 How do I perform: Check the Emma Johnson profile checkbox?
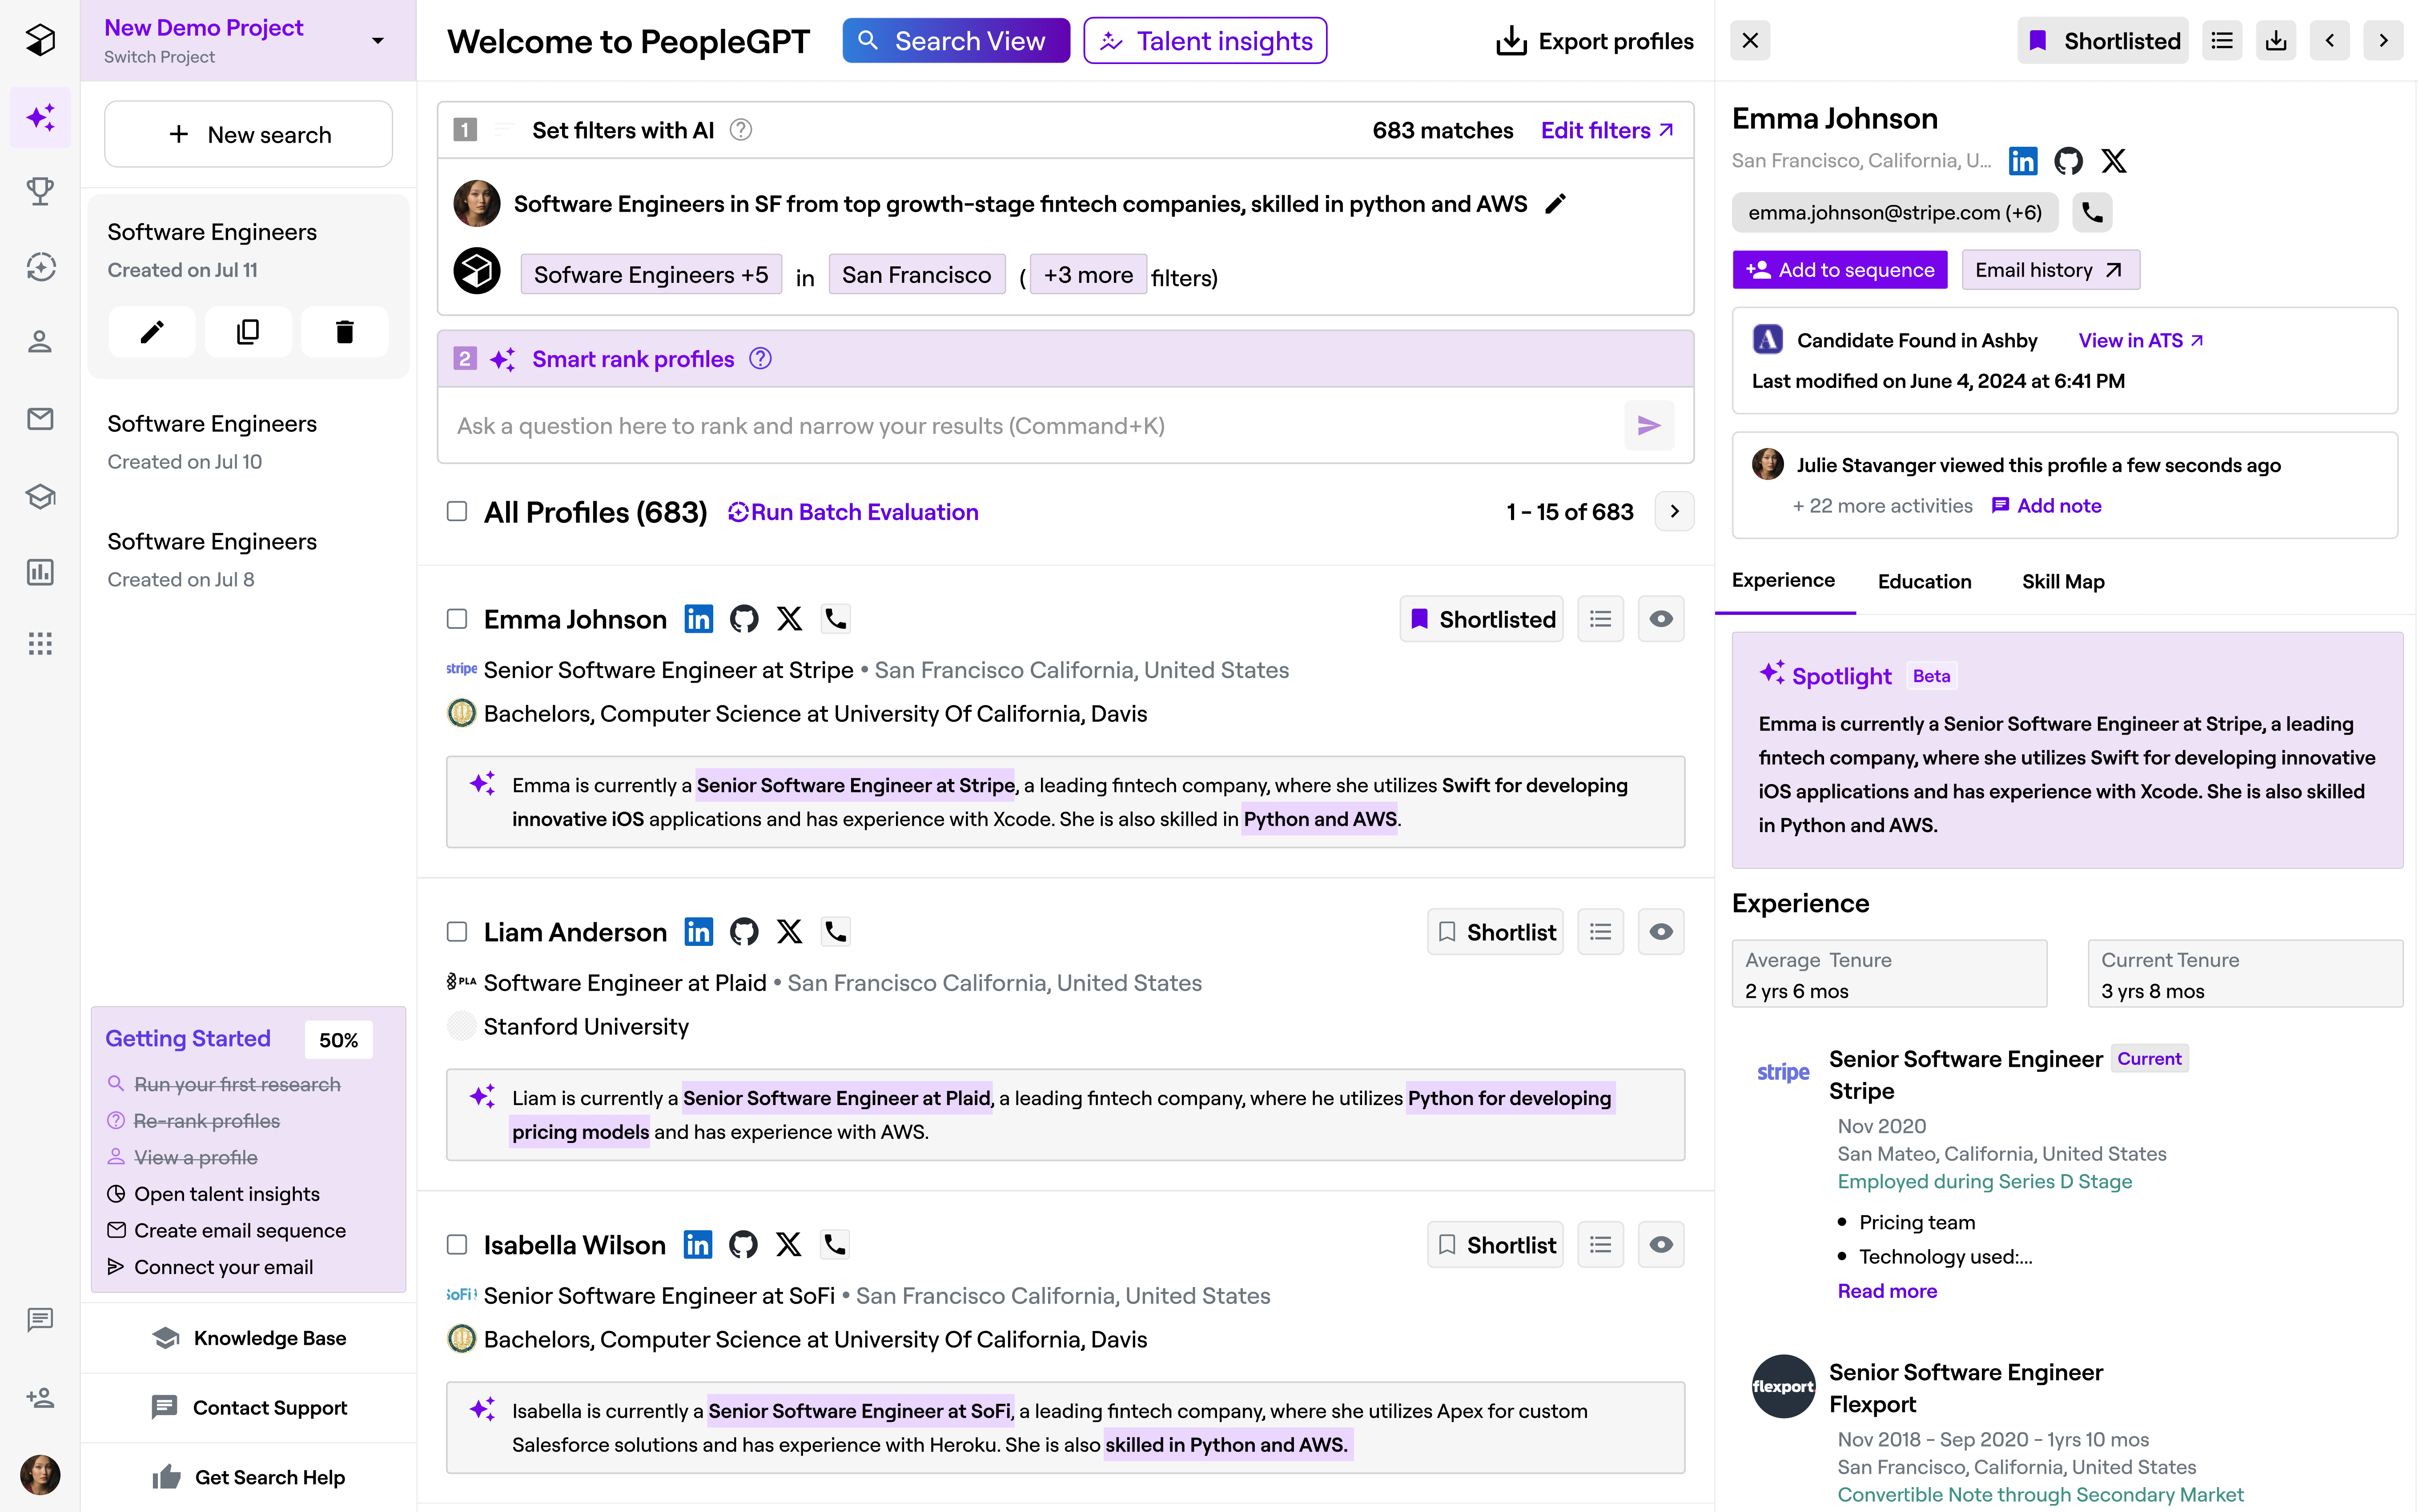click(457, 619)
